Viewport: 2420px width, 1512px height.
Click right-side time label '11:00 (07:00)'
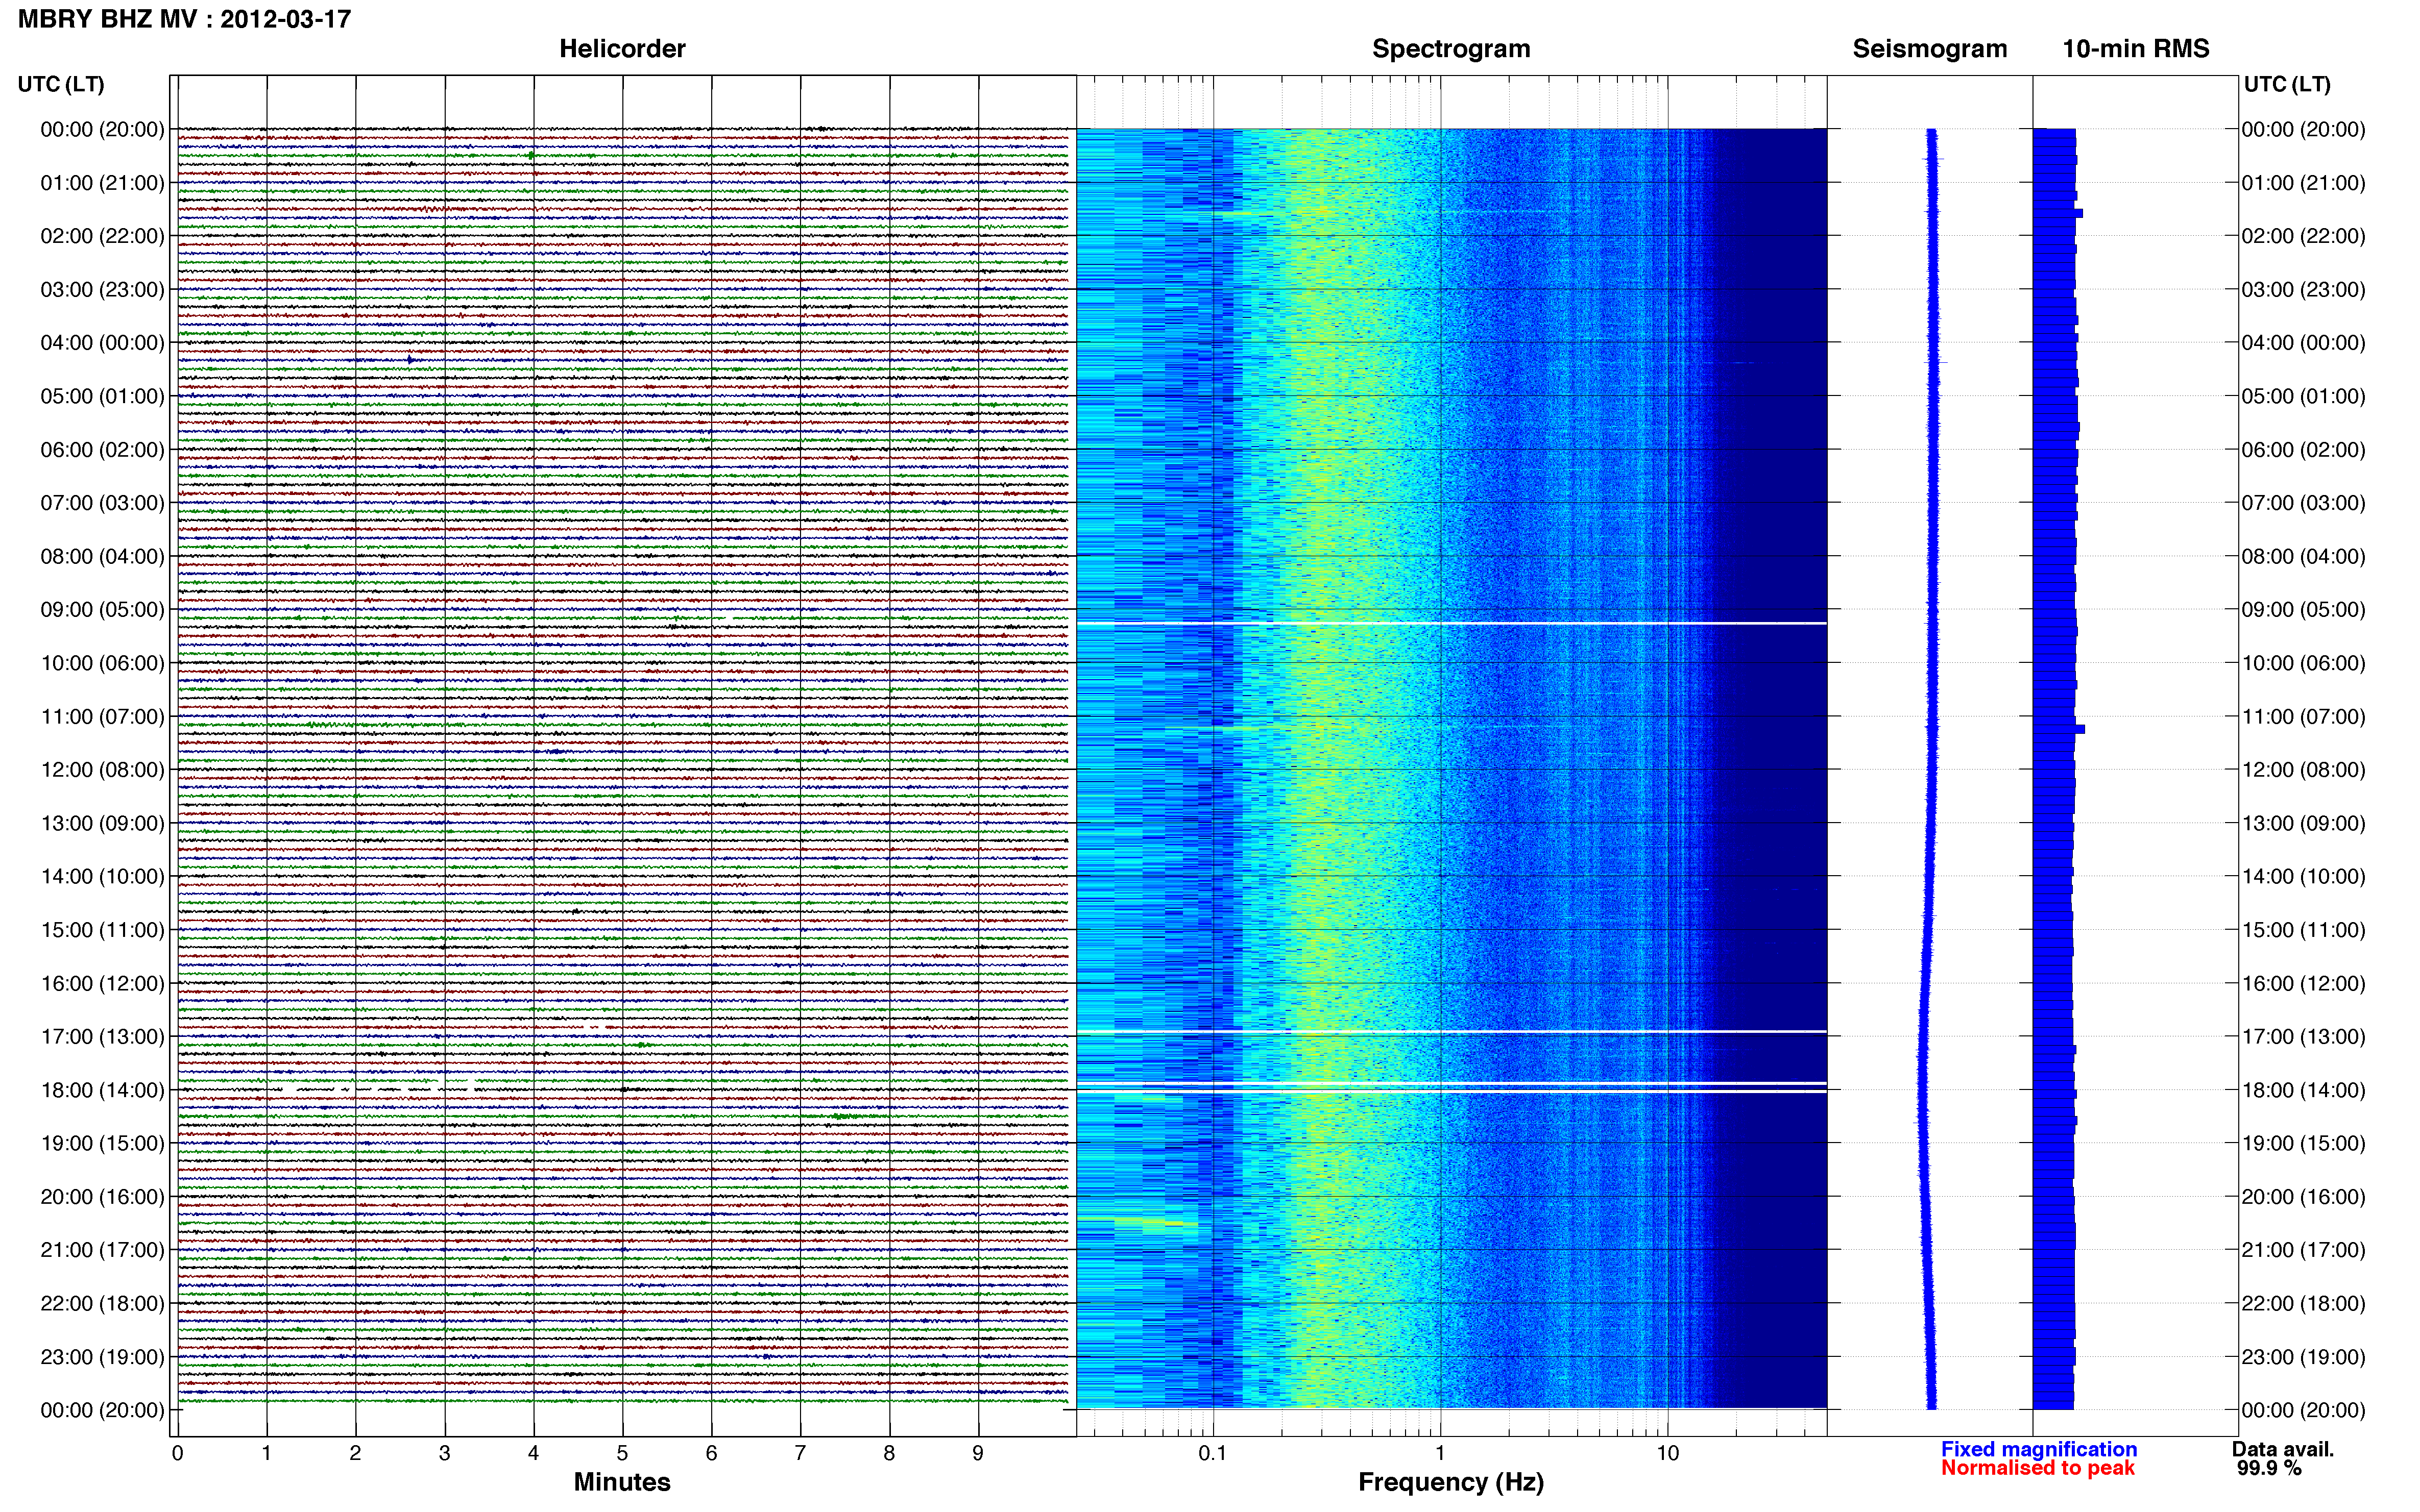pyautogui.click(x=2303, y=717)
